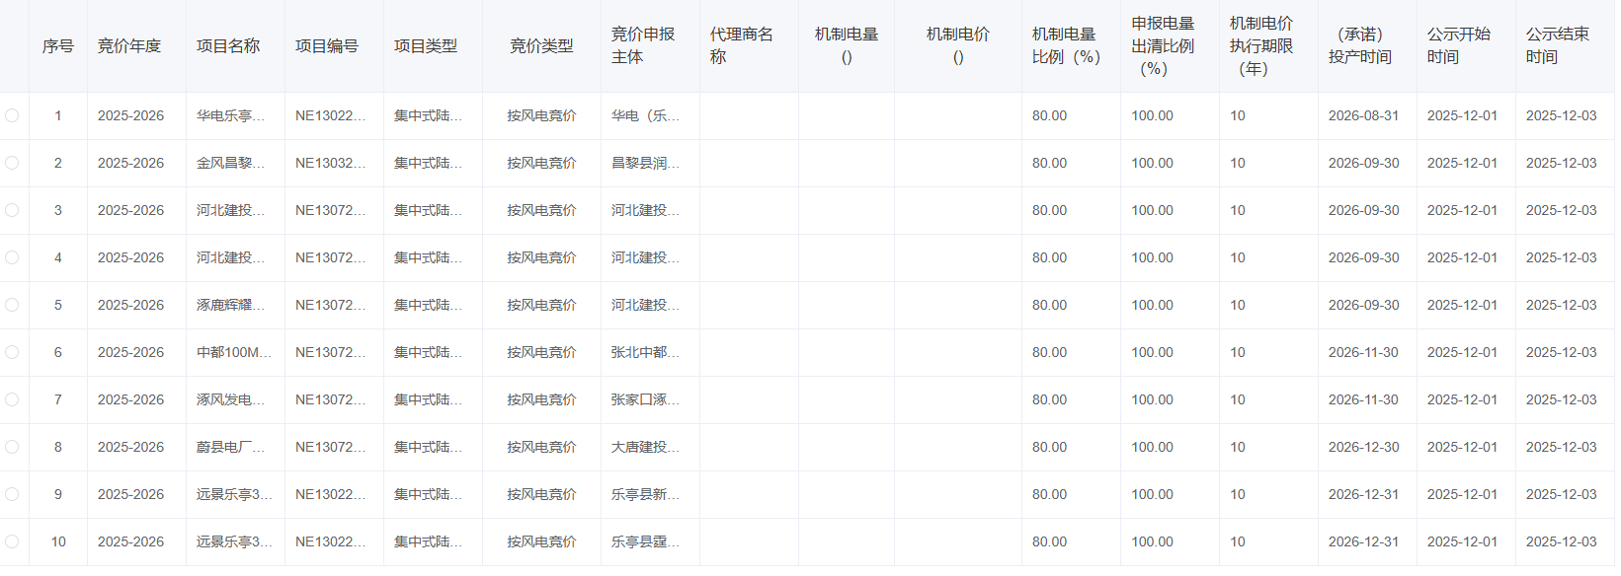
Task: Click project code NE13032… in row 2
Action: point(330,163)
